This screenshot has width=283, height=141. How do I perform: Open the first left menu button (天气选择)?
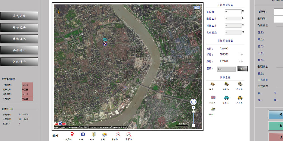(19, 16)
